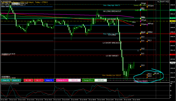The height and width of the screenshot is (101, 176).
Task: Click the blue Delete SL button
Action: click(49, 80)
